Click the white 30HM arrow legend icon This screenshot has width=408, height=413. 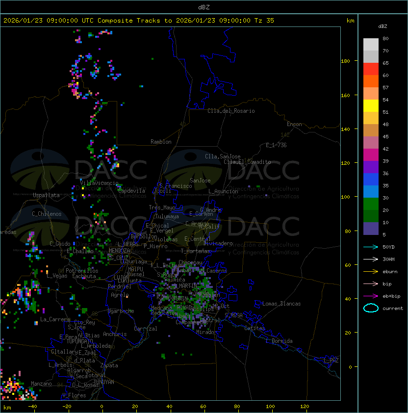[371, 259]
